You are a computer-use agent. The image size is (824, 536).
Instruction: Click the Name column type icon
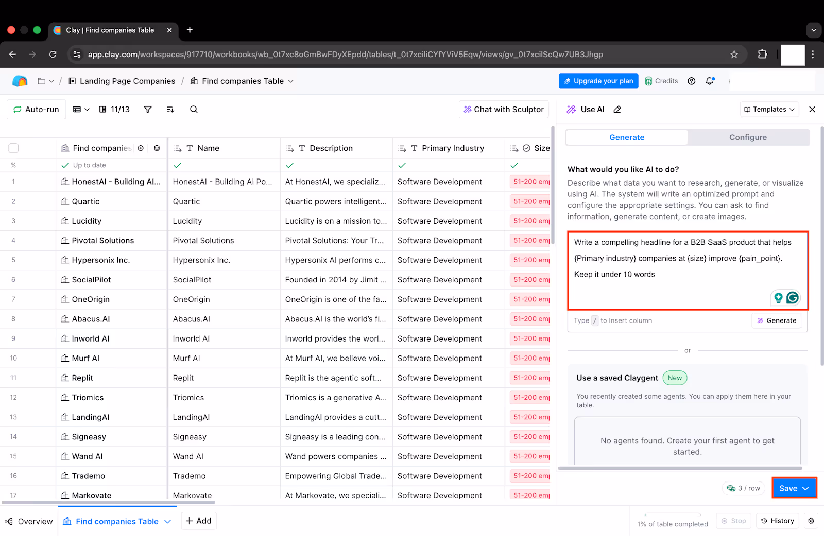(190, 148)
